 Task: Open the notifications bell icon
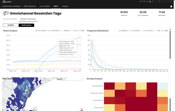[x=171, y=6]
